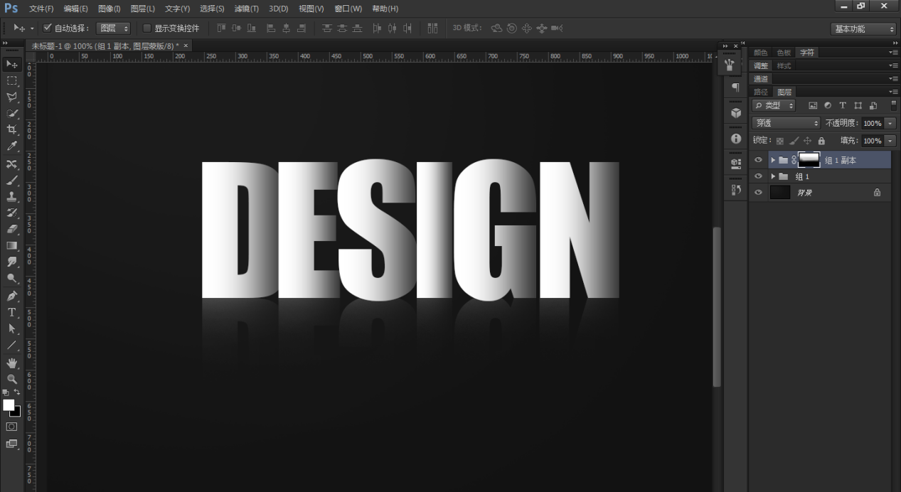The width and height of the screenshot is (901, 492).
Task: Hide the 组 1 副本 layer group
Action: click(758, 160)
